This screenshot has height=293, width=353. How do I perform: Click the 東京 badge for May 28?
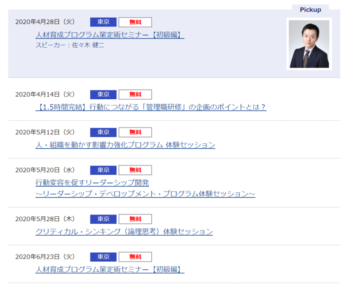pos(103,219)
